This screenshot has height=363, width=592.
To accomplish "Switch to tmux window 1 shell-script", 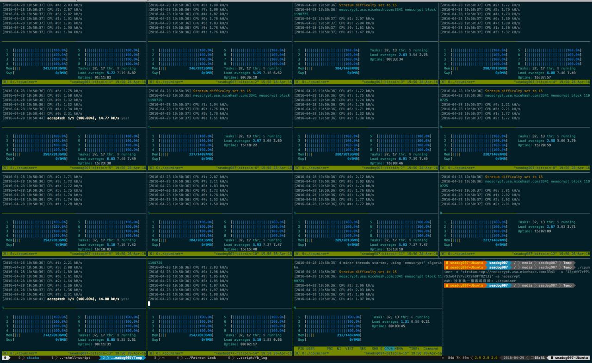I will tap(71, 358).
